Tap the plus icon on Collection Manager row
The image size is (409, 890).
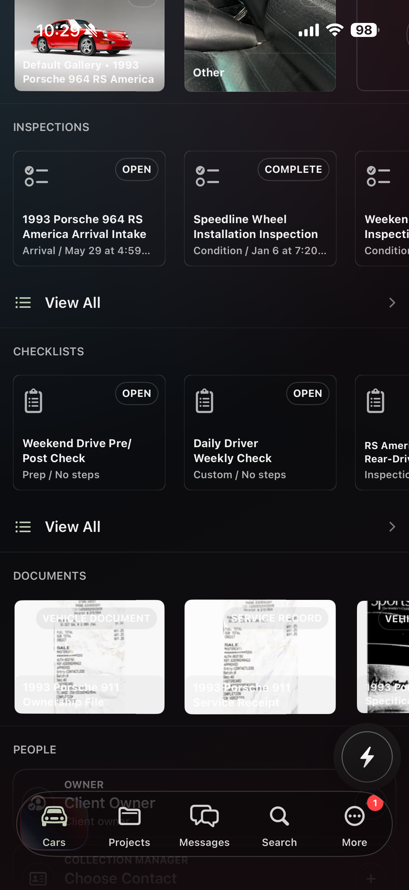(x=371, y=878)
